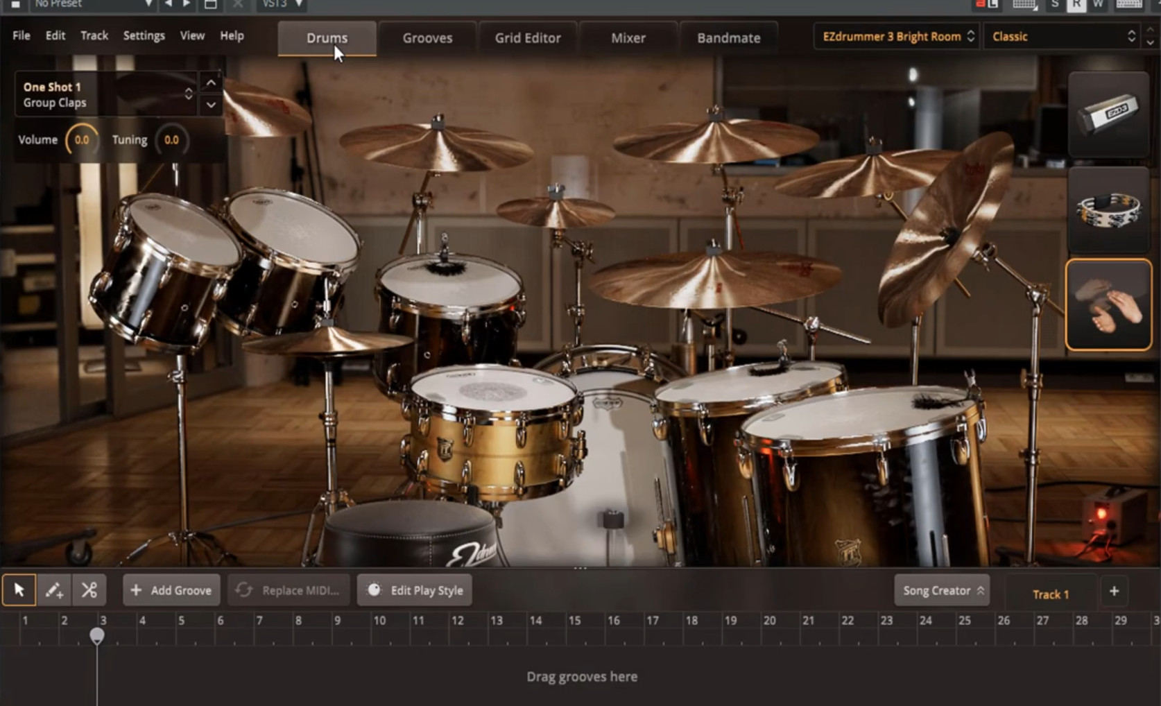Step to previous kit preset up arrow
This screenshot has height=706, width=1161.
pos(1151,31)
